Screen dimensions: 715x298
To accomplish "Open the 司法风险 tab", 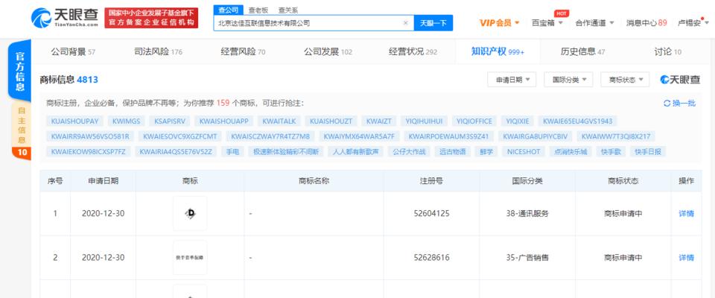I will 158,51.
